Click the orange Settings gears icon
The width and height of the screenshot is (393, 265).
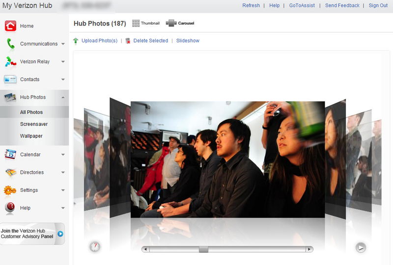pyautogui.click(x=10, y=190)
